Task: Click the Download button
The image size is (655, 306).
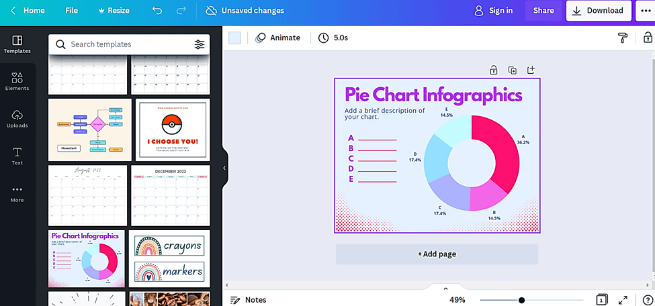Action: tap(599, 11)
